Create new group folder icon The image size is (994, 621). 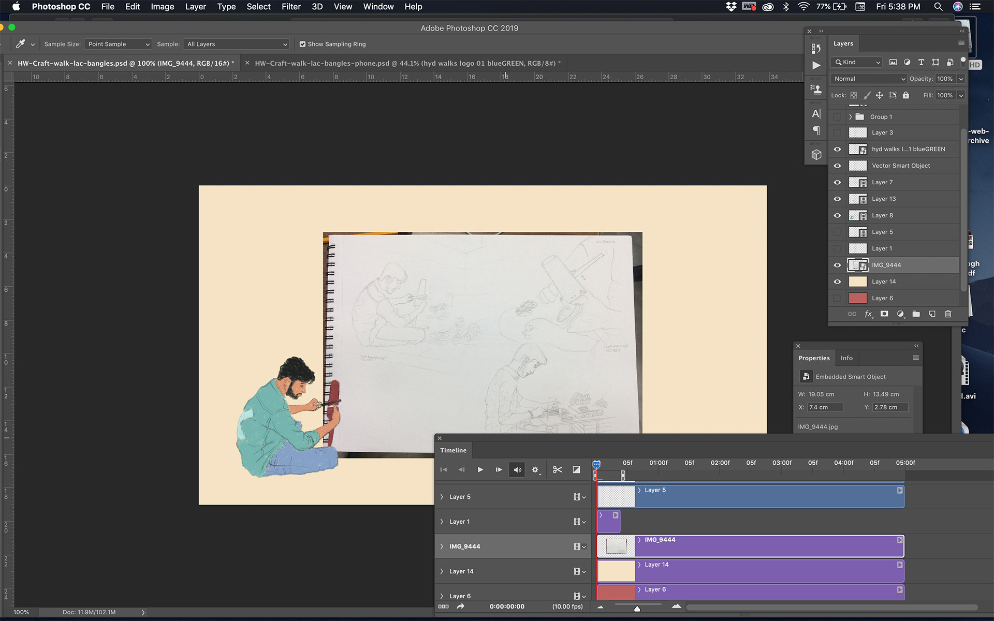[x=916, y=314]
